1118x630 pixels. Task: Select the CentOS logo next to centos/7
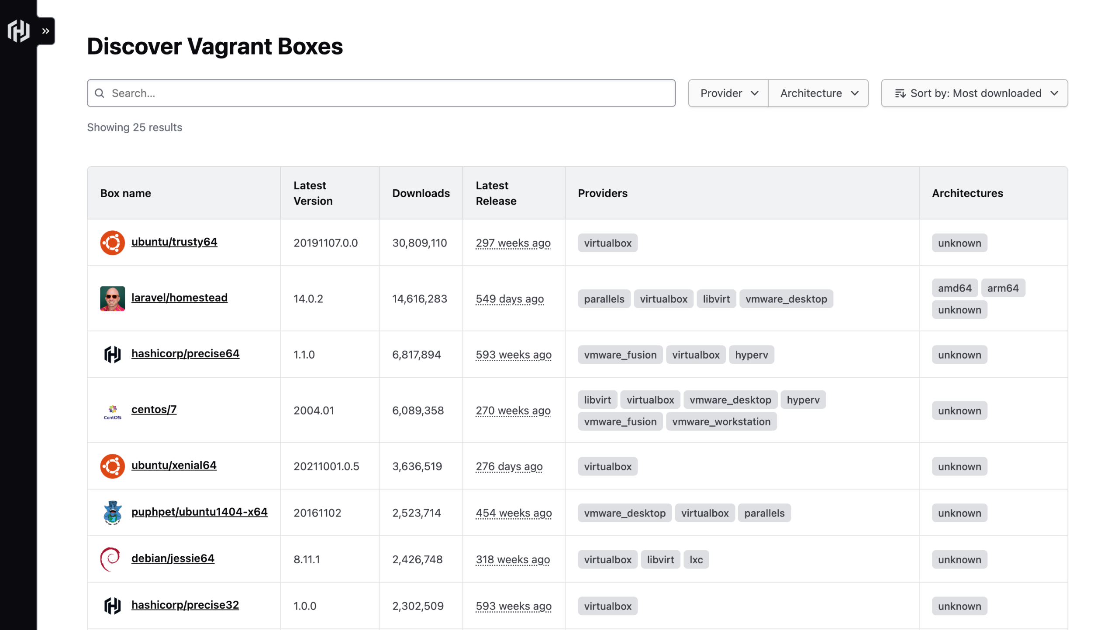(112, 410)
